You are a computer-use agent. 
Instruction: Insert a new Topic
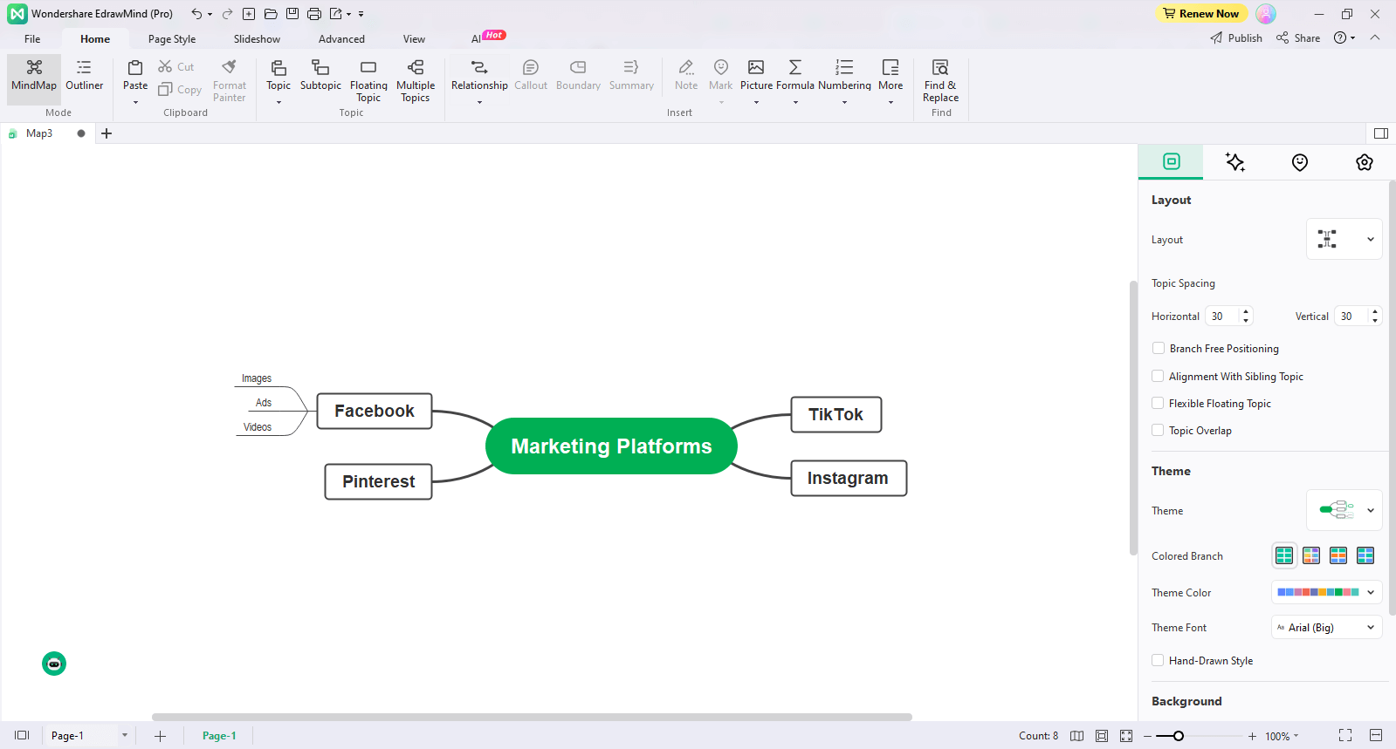(x=279, y=74)
